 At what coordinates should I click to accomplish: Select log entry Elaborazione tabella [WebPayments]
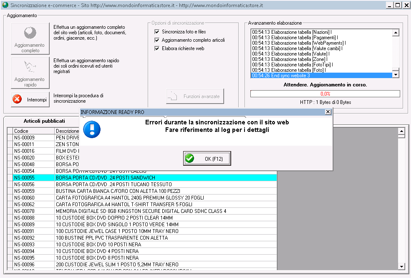pos(322,43)
